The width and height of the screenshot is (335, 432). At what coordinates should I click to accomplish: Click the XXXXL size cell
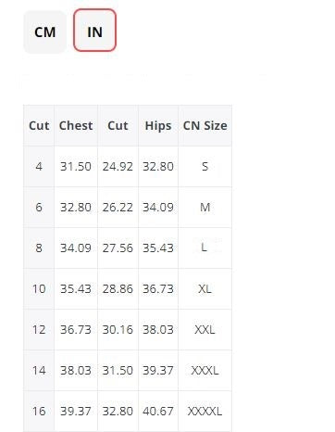click(x=205, y=412)
